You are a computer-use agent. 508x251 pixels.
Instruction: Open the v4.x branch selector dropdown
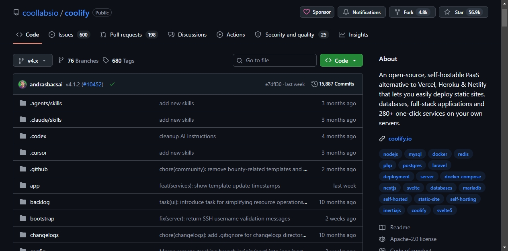coord(33,60)
